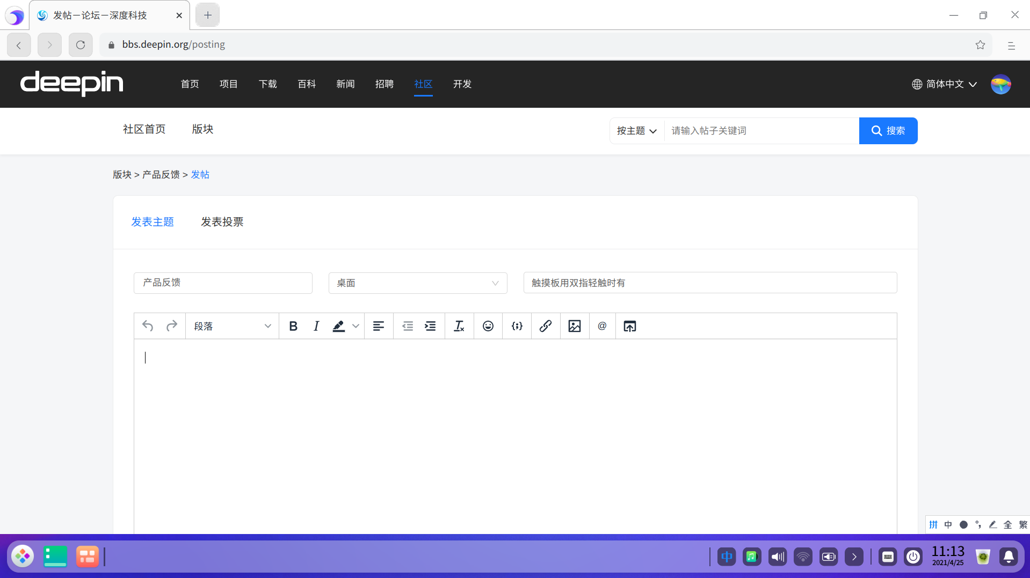This screenshot has height=578, width=1030.
Task: Open the 项目 nav item
Action: click(228, 84)
